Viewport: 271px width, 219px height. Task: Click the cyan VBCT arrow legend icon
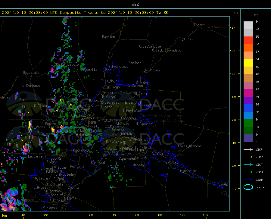pos(248,164)
